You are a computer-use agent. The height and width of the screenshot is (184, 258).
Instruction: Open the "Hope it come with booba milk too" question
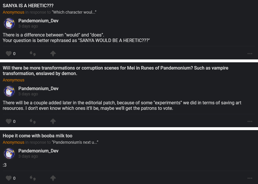tap(37, 136)
